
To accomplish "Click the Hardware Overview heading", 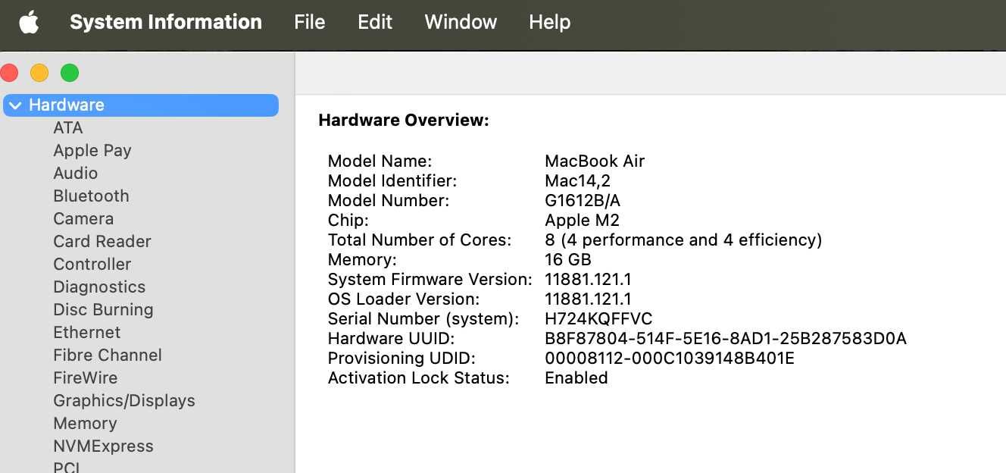I will point(404,120).
